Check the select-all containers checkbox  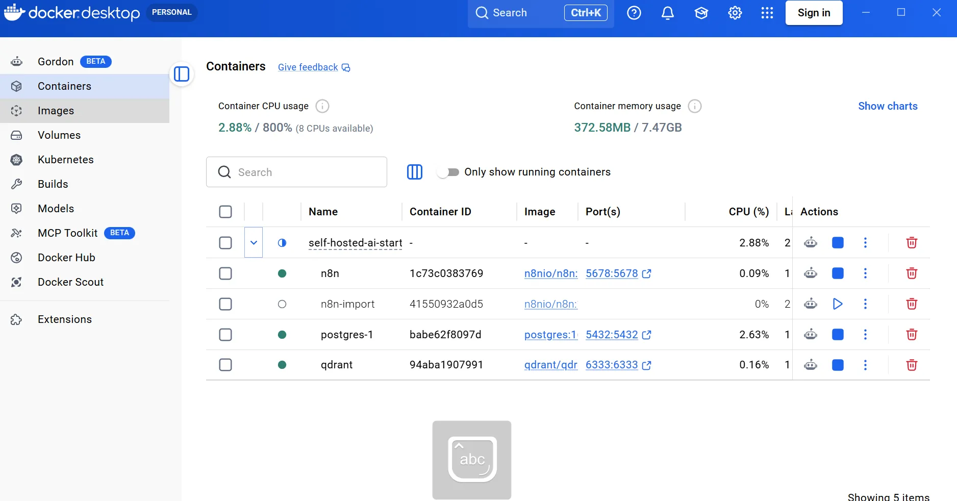point(225,212)
